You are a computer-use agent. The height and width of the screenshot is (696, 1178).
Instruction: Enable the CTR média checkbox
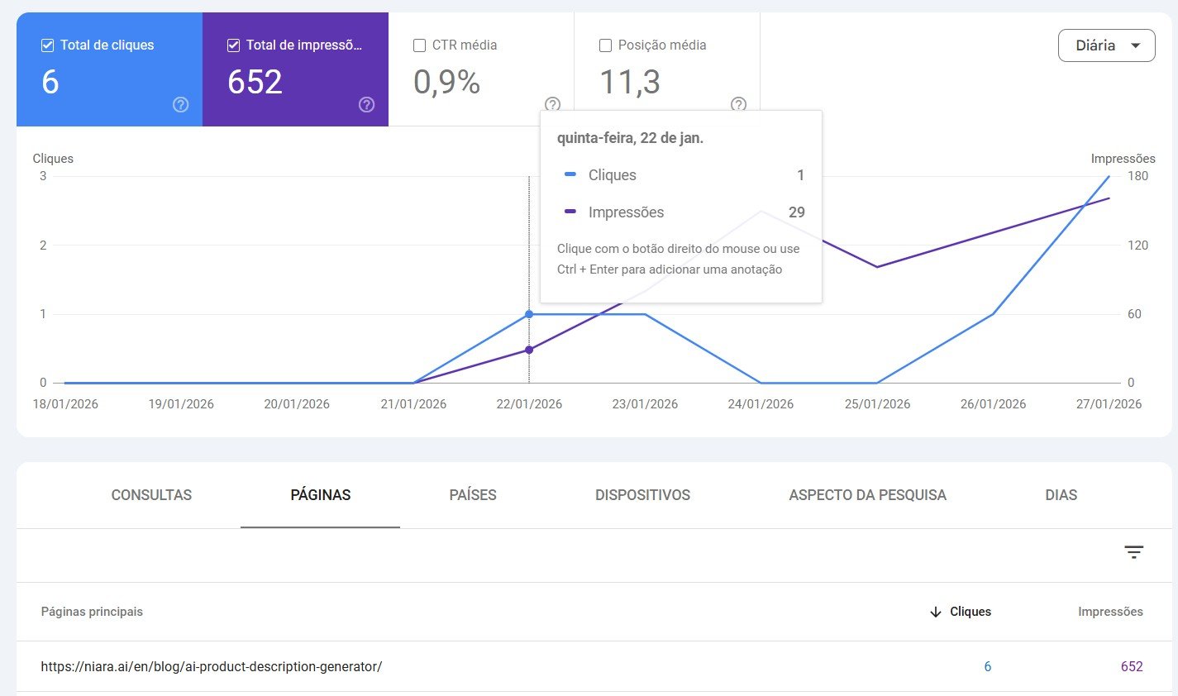419,45
